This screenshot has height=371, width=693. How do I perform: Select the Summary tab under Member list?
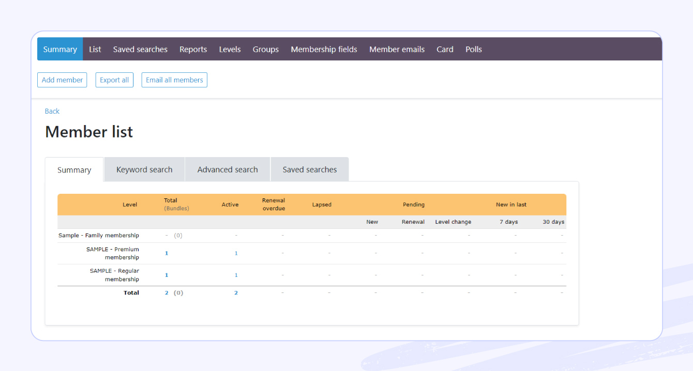(74, 170)
